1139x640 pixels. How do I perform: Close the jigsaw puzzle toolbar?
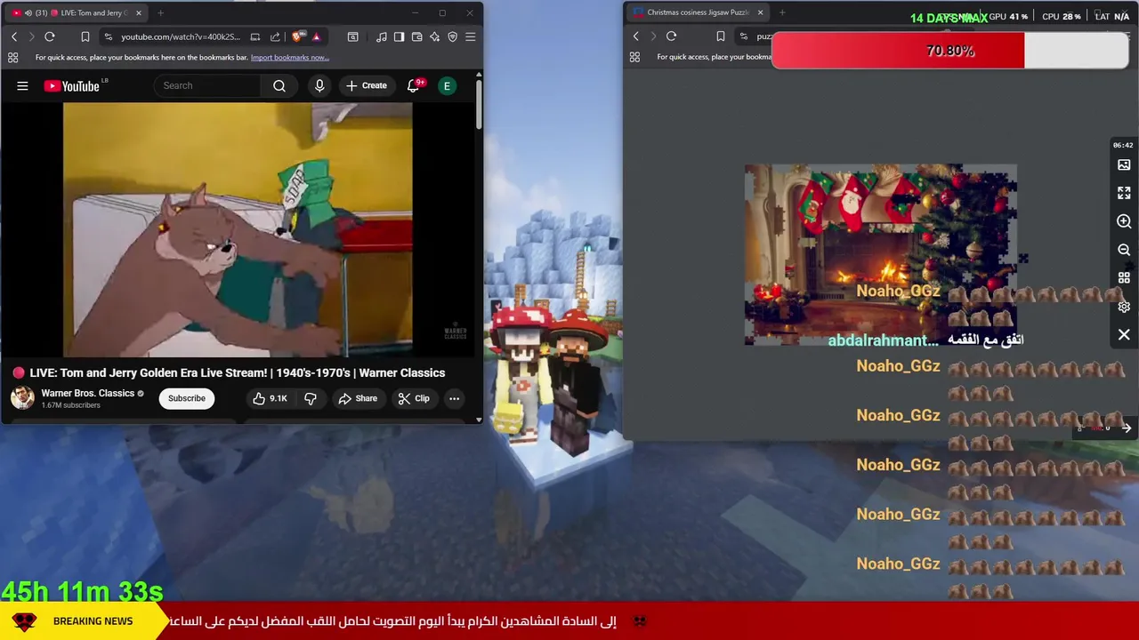[x=1124, y=335]
